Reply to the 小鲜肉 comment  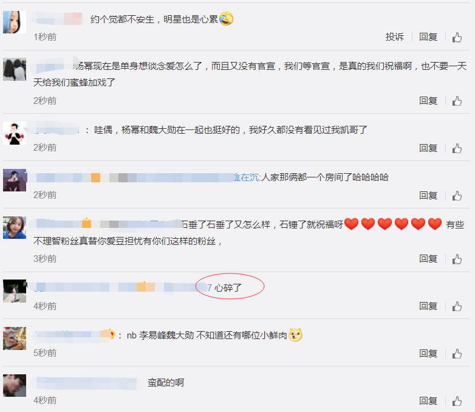pyautogui.click(x=428, y=354)
